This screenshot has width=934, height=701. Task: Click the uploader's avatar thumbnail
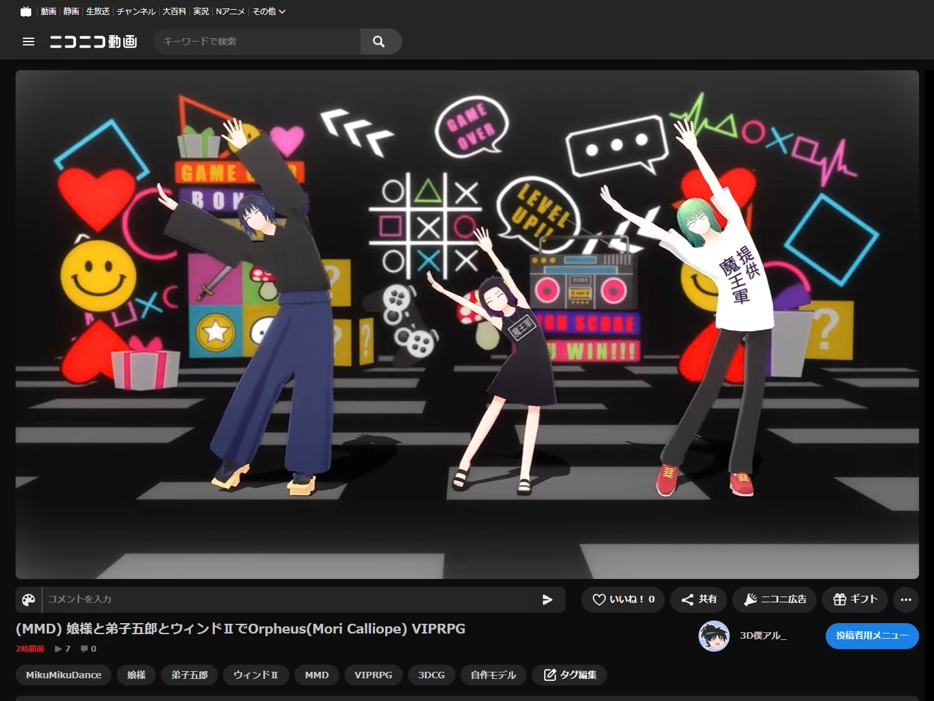[713, 636]
